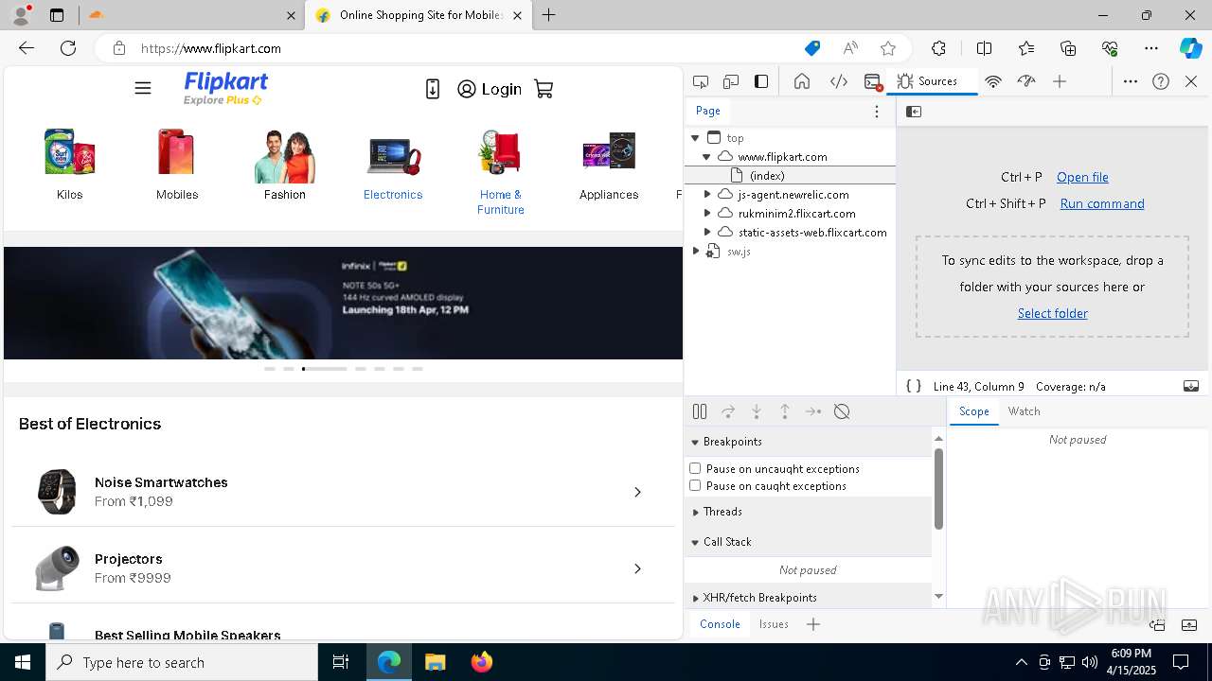Viewport: 1212px width, 681px height.
Task: Expand js-agent.newrelic.com tree node
Action: click(x=706, y=194)
